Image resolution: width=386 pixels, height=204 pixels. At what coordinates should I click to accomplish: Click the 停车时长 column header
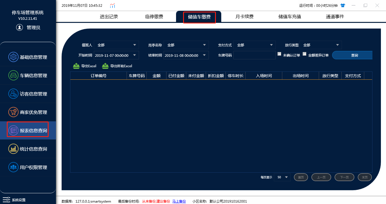pos(236,76)
